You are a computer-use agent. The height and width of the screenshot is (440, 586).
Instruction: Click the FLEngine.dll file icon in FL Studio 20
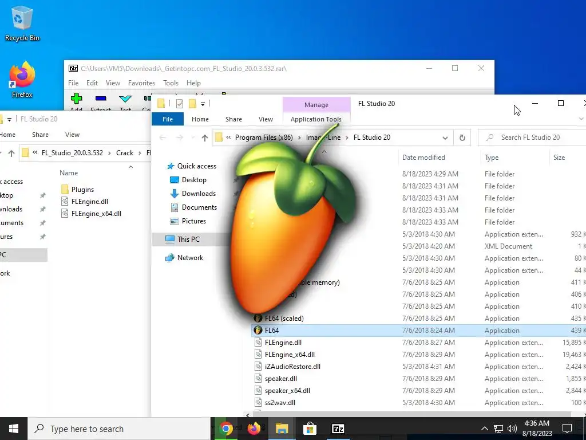258,343
